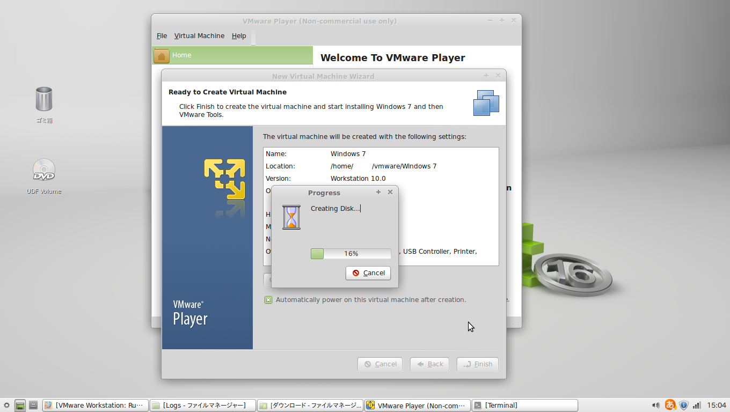Click the 'Welcome To VMware Player' heading
The image size is (730, 412).
(393, 58)
